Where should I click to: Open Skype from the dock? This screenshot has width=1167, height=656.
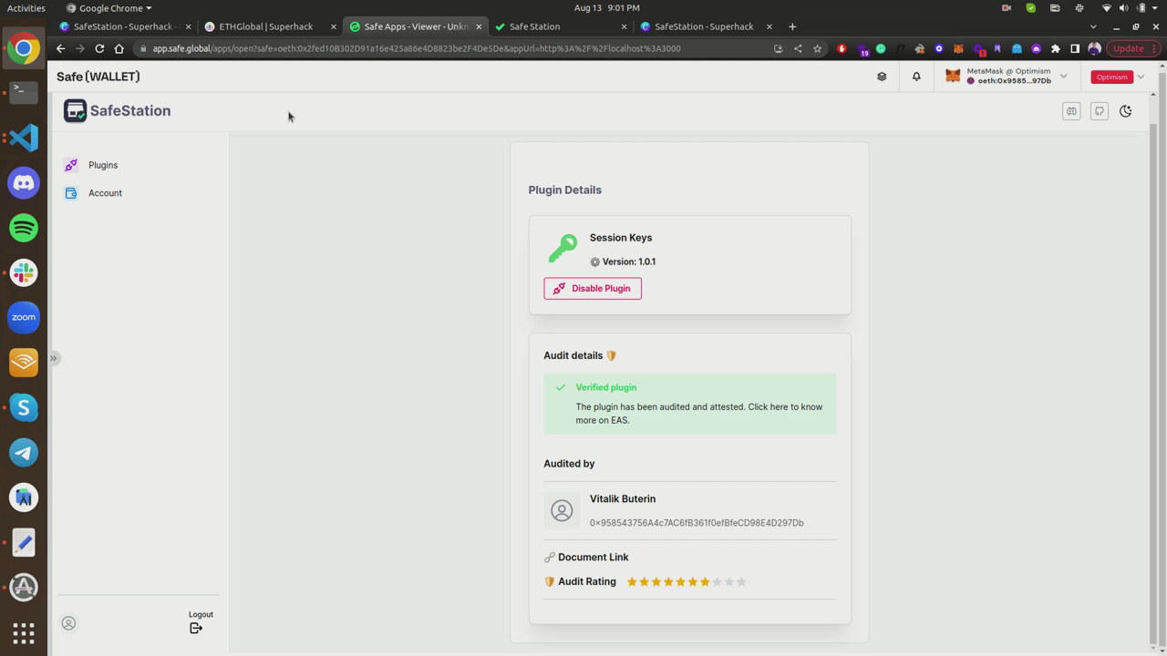(x=24, y=407)
